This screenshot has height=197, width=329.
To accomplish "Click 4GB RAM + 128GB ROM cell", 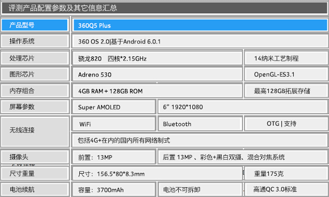I will 158,91.
